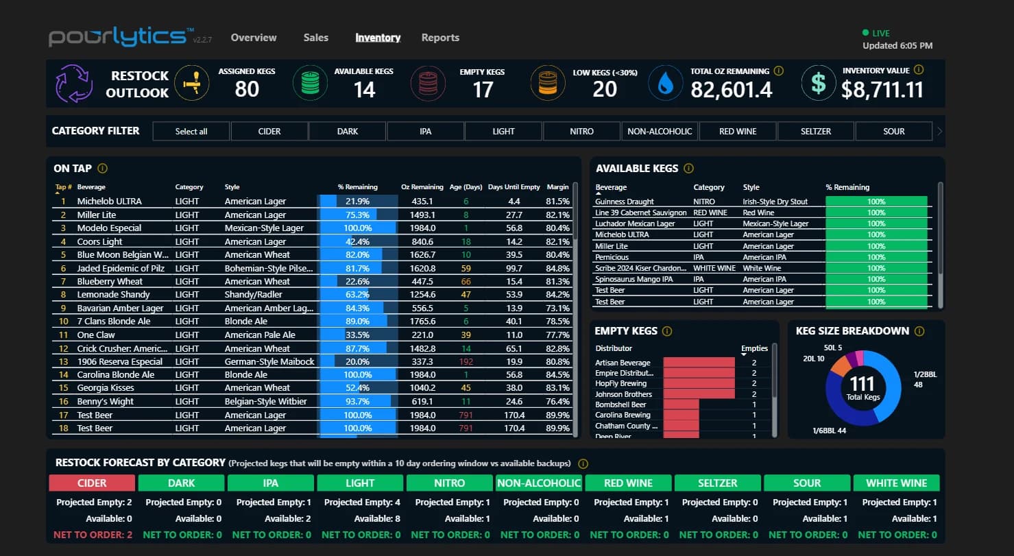Filter by RED WINE category
The image size is (1014, 556).
[738, 131]
